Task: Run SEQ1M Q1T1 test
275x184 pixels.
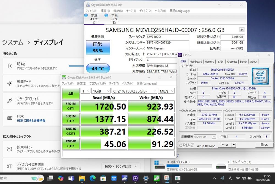Action: pos(71,119)
